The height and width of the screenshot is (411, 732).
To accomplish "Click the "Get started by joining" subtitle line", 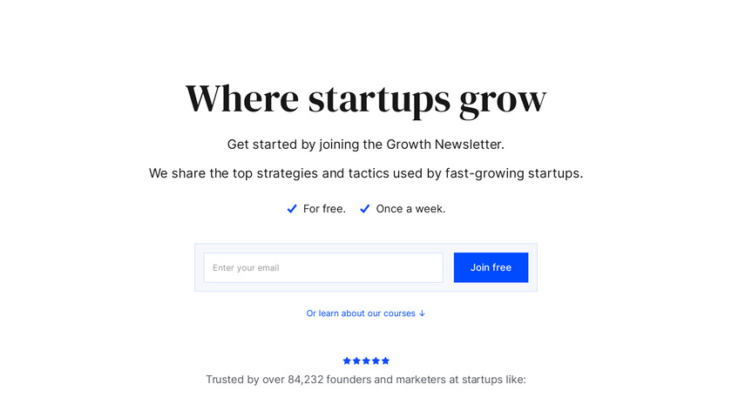I will tap(366, 145).
